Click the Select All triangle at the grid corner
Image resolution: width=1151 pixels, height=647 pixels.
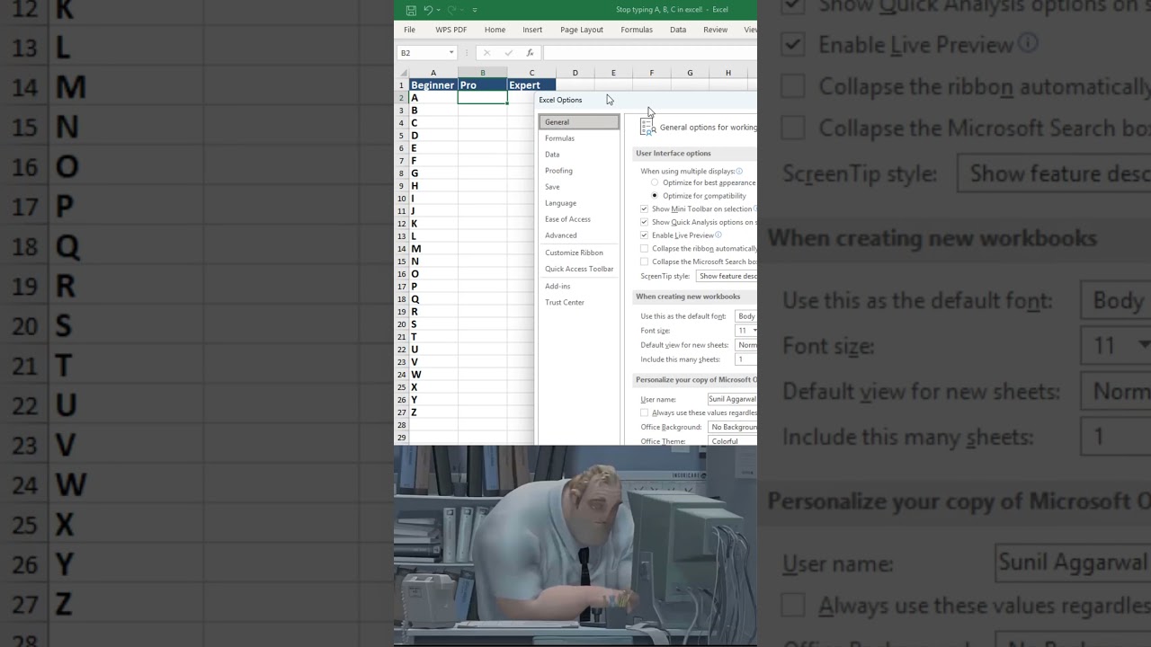(404, 73)
